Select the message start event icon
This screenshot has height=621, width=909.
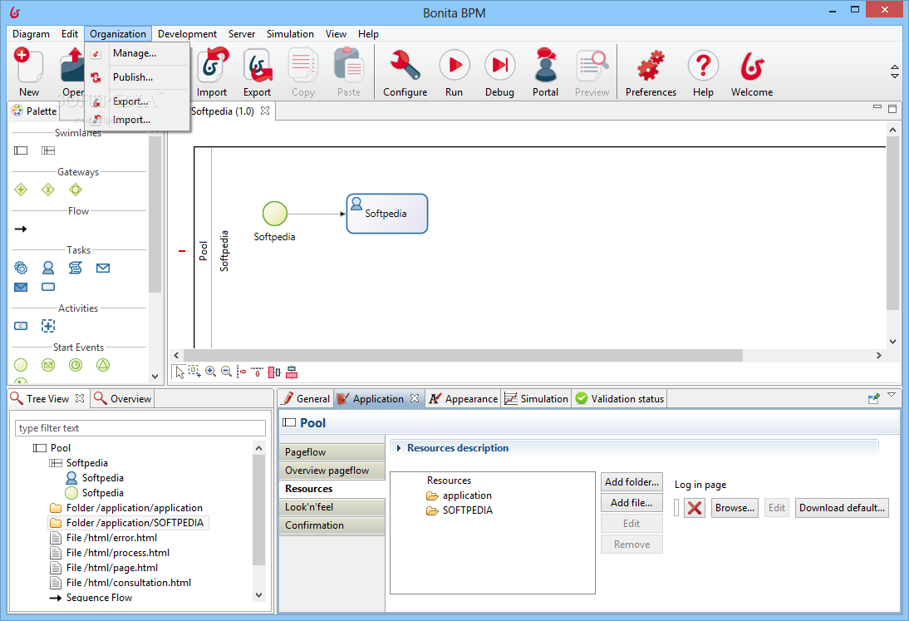[48, 365]
